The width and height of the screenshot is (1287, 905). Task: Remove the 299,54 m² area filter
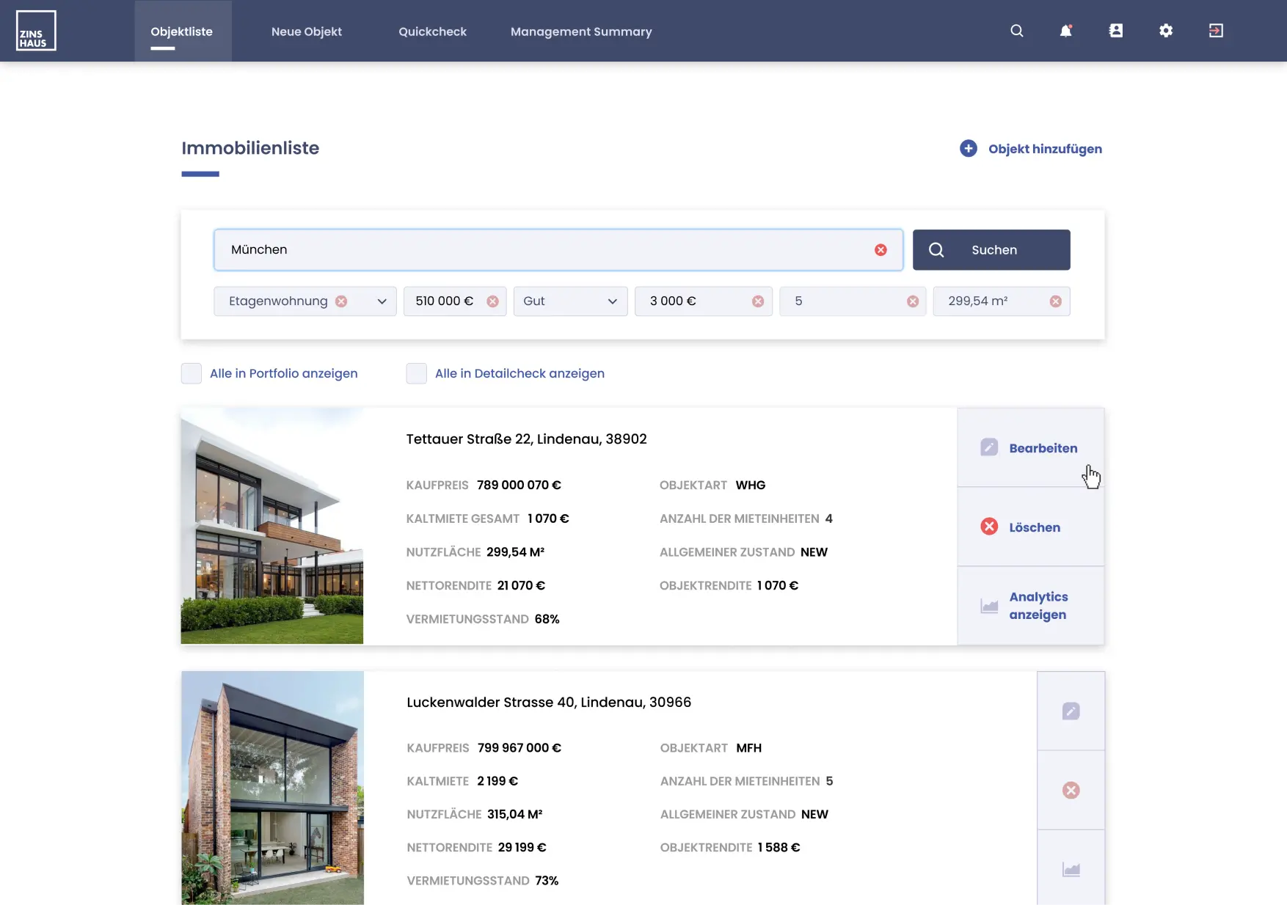click(1056, 301)
